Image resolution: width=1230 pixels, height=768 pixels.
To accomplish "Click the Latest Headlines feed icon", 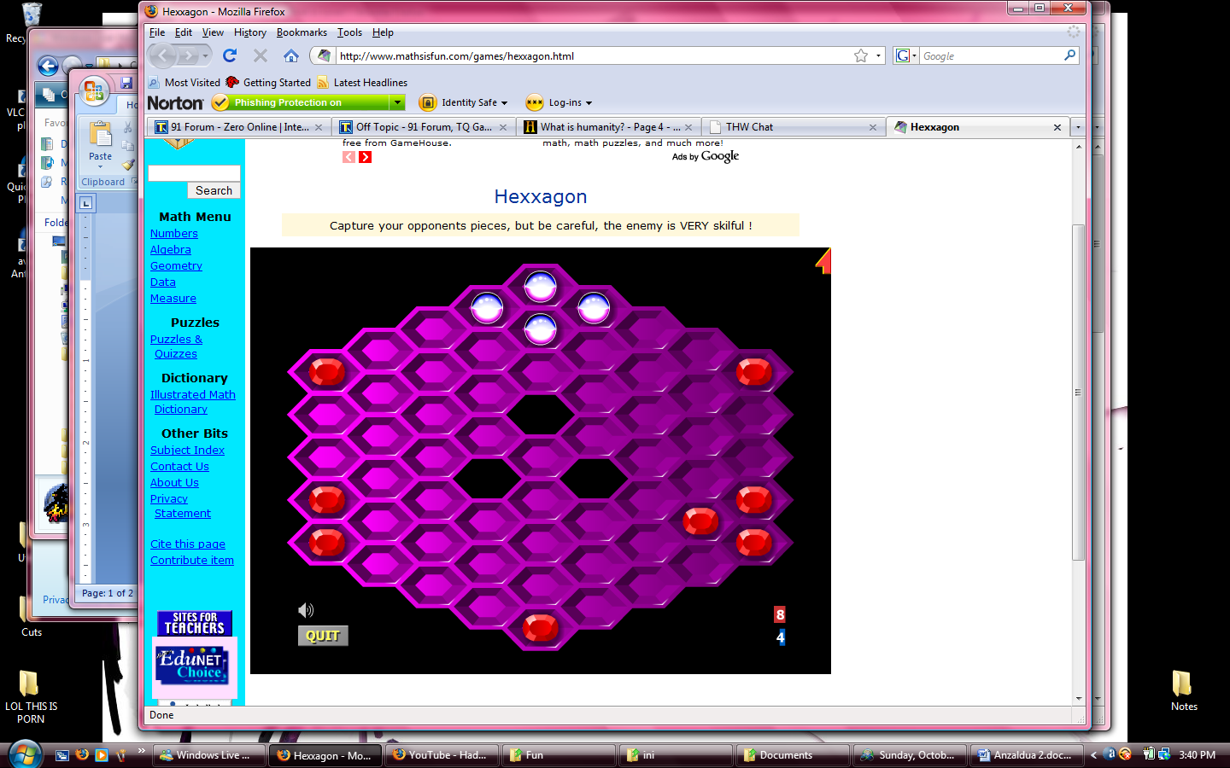I will coord(323,82).
